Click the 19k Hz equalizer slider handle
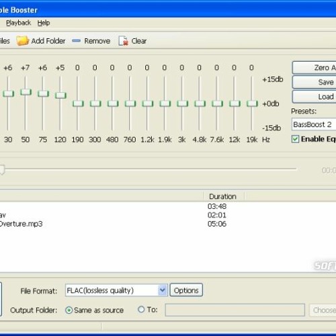The height and width of the screenshot is (336, 336). [x=252, y=103]
